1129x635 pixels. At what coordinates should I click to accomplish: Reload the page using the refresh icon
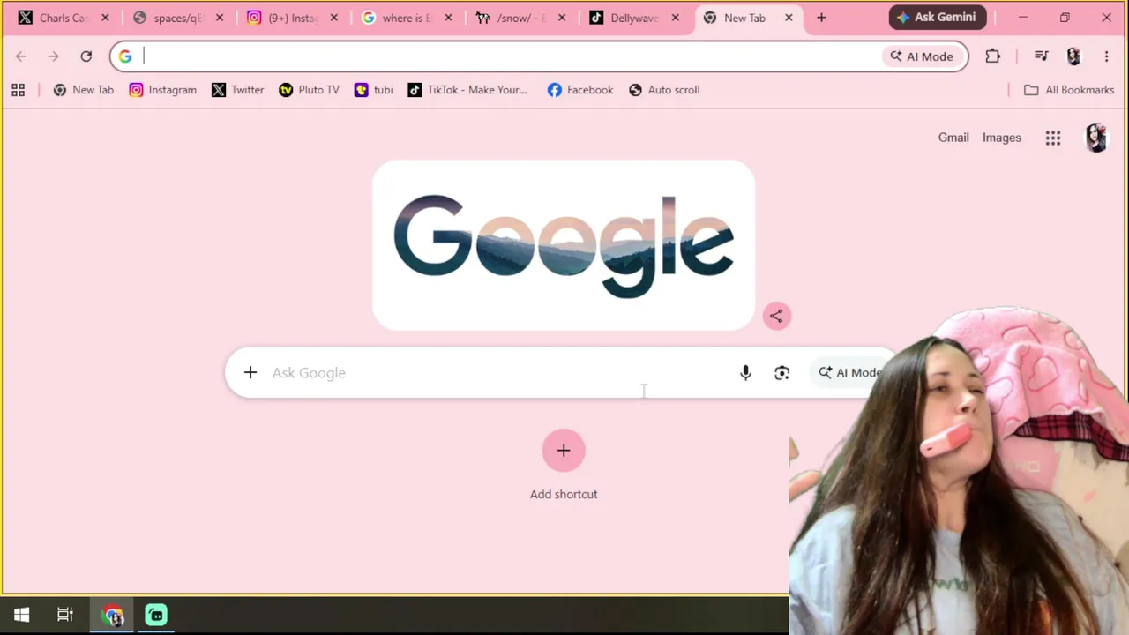coord(86,56)
